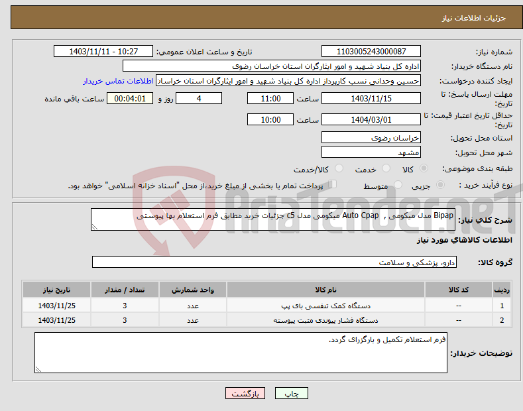Screen dimensions: 523x411
Task: Click quantity 3 in row 2
Action: coord(125,320)
